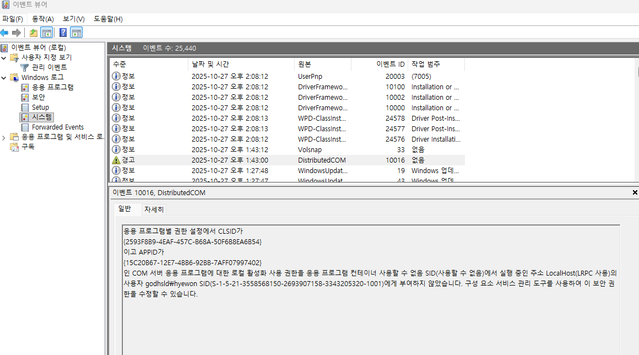This screenshot has height=355, width=639.
Task: Expand 응용 프로그램 및 서비스 로그 node
Action: click(x=4, y=138)
